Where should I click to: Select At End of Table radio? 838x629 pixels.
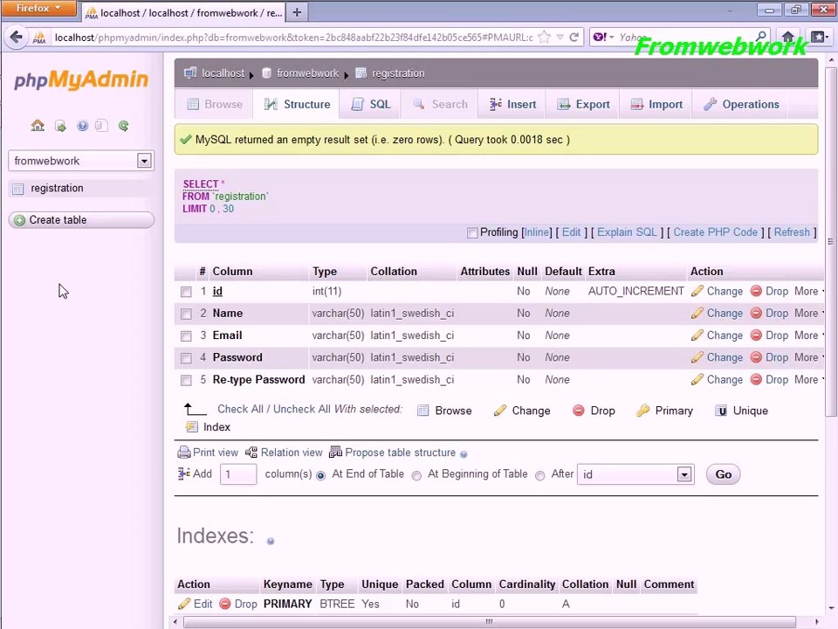pos(320,475)
